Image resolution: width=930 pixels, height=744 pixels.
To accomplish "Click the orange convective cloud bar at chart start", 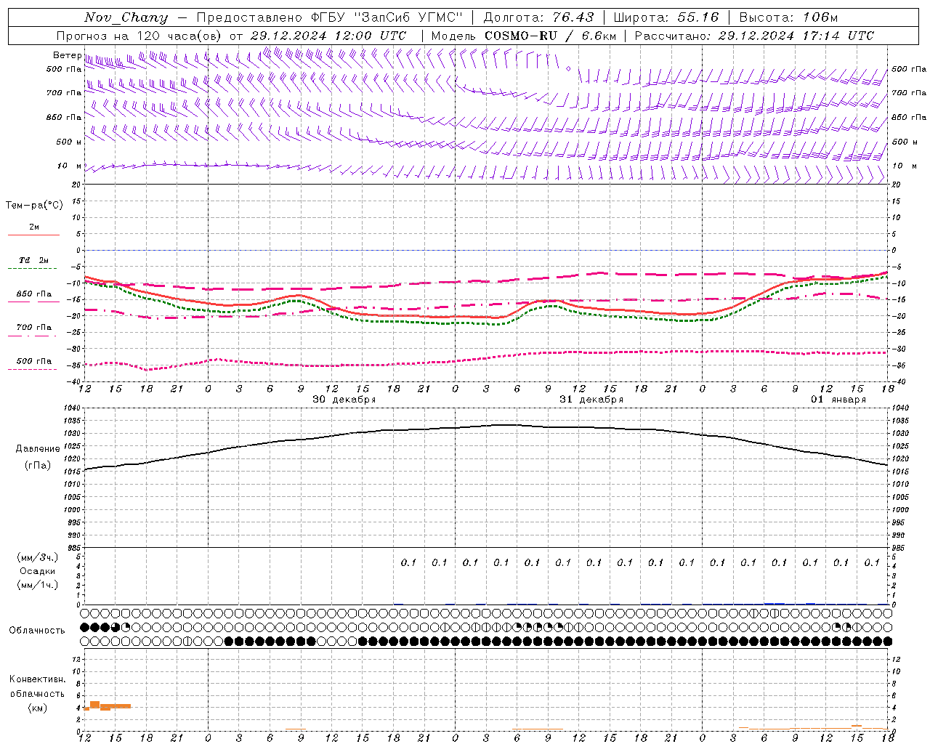I will (x=108, y=705).
